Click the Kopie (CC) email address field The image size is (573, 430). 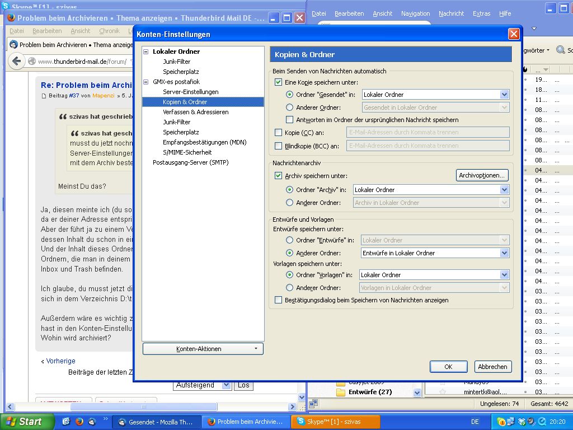[x=428, y=132]
